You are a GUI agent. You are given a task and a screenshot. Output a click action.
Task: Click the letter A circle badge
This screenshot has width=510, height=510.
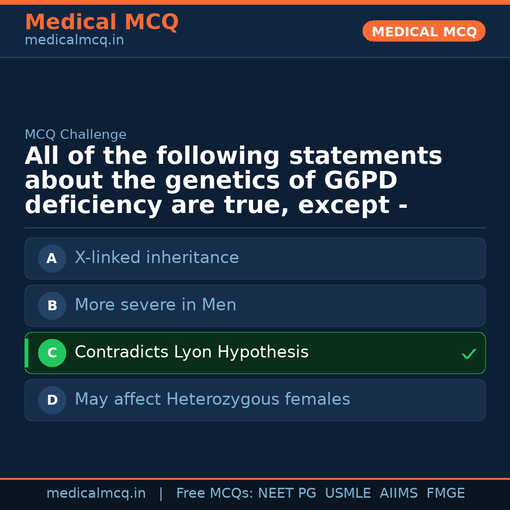coord(52,258)
